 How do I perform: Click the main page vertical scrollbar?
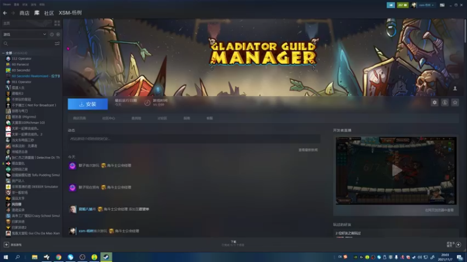coord(465,30)
